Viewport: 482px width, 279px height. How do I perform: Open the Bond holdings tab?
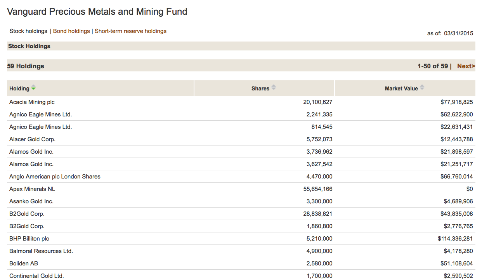tap(71, 31)
